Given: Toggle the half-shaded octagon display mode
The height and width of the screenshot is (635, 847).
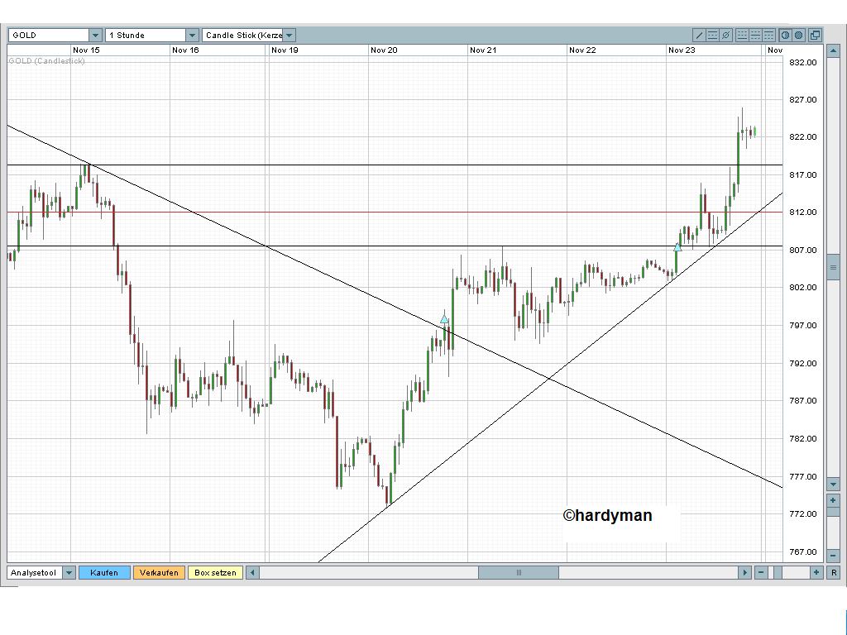Looking at the screenshot, I should pos(786,36).
